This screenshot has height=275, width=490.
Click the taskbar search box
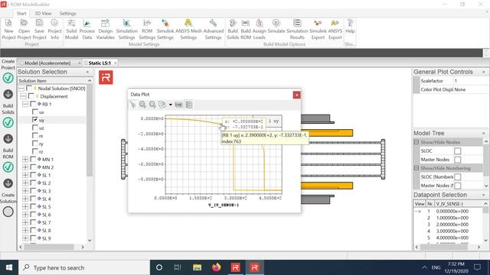(84, 267)
